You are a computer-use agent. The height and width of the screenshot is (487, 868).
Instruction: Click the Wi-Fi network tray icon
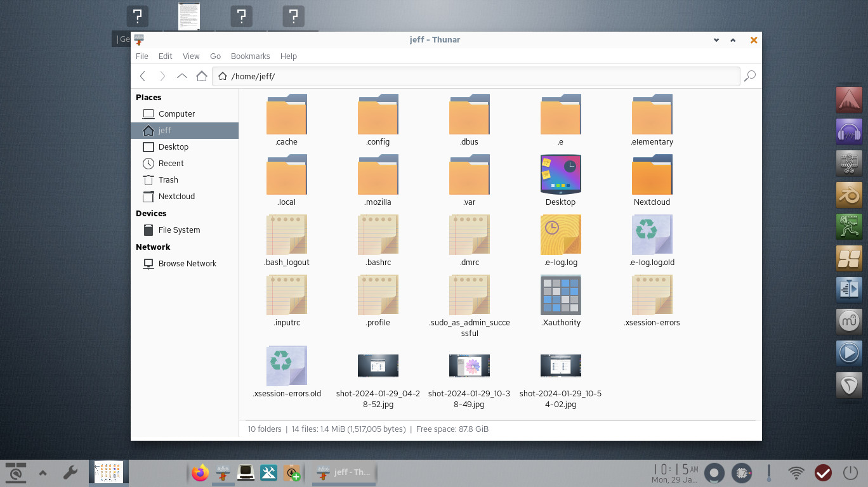(796, 472)
